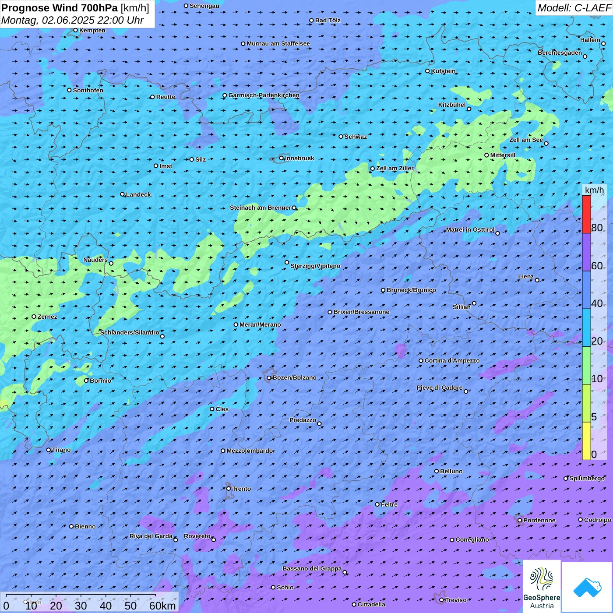The width and height of the screenshot is (613, 613).
Task: Click the Sonthofen label
Action: coord(88,90)
